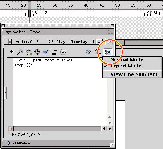Click the 'Line 2 of 2, Col 9' status

tap(25, 135)
